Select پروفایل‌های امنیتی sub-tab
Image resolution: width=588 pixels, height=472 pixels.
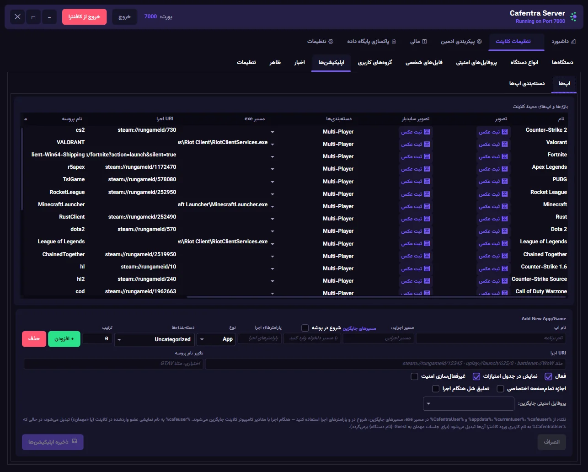(x=476, y=62)
